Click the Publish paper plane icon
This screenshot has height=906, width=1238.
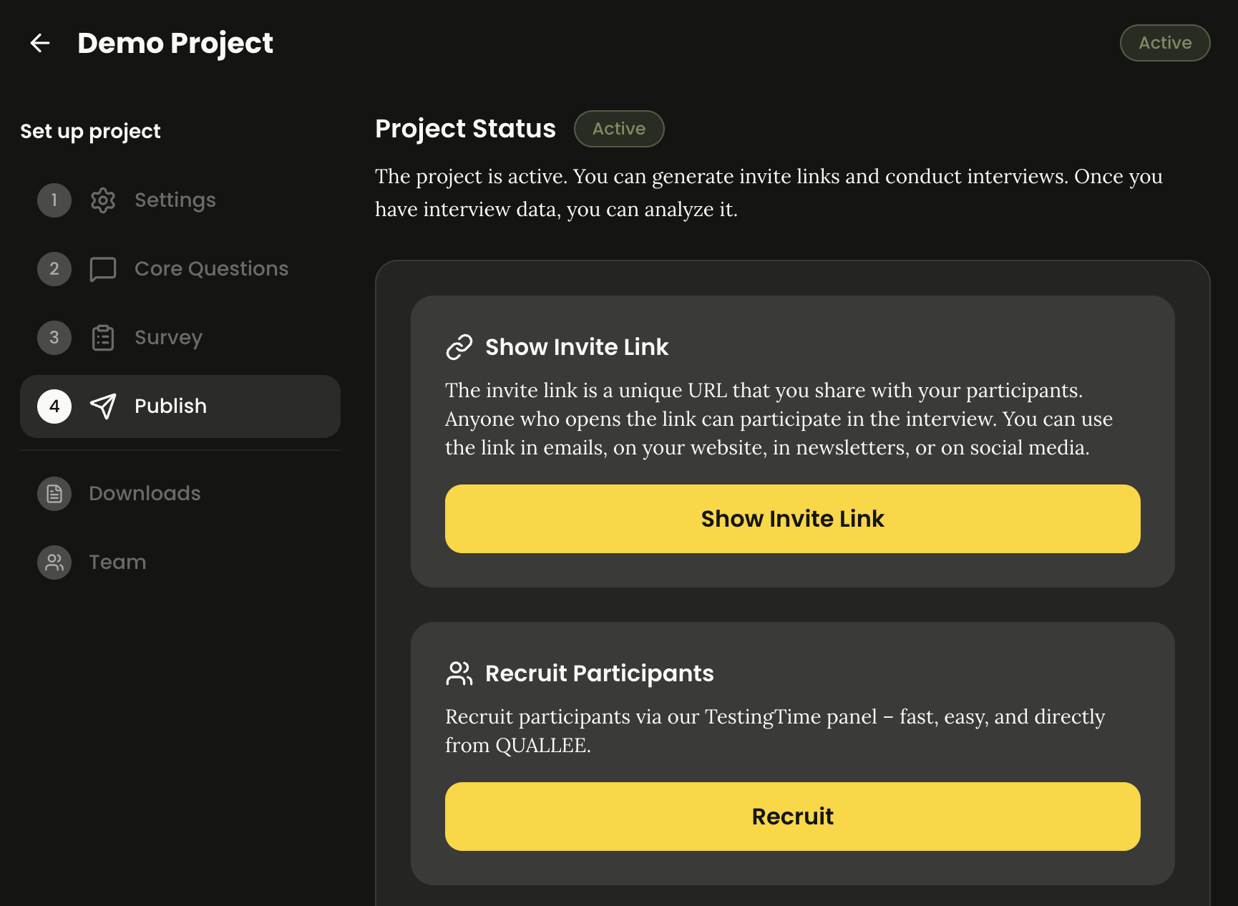(103, 406)
